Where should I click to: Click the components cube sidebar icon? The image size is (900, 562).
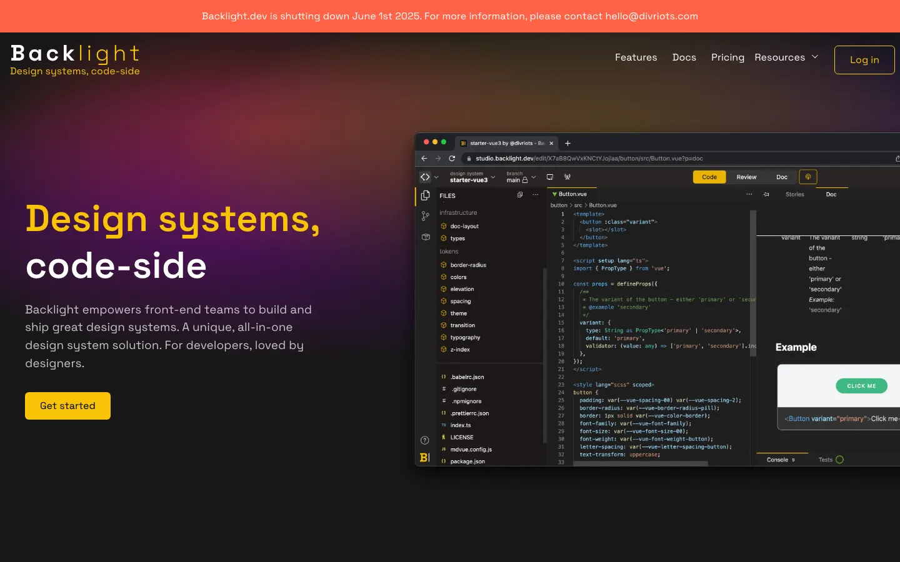pos(425,237)
